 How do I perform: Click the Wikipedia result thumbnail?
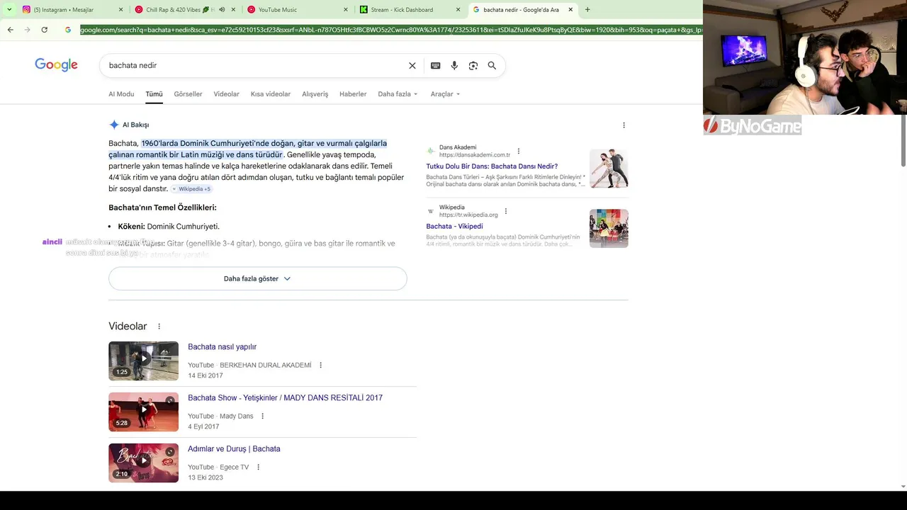click(609, 228)
